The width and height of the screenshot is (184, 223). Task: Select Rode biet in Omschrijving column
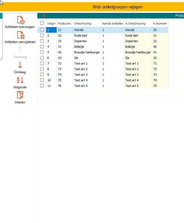tap(87, 35)
